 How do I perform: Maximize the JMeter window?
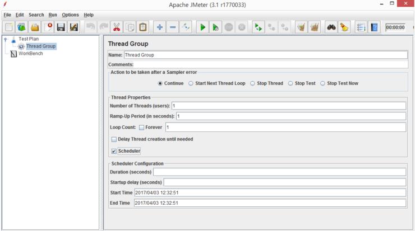click(x=392, y=3)
